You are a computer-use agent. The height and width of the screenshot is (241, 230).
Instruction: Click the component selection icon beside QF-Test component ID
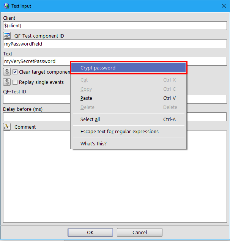(7, 36)
